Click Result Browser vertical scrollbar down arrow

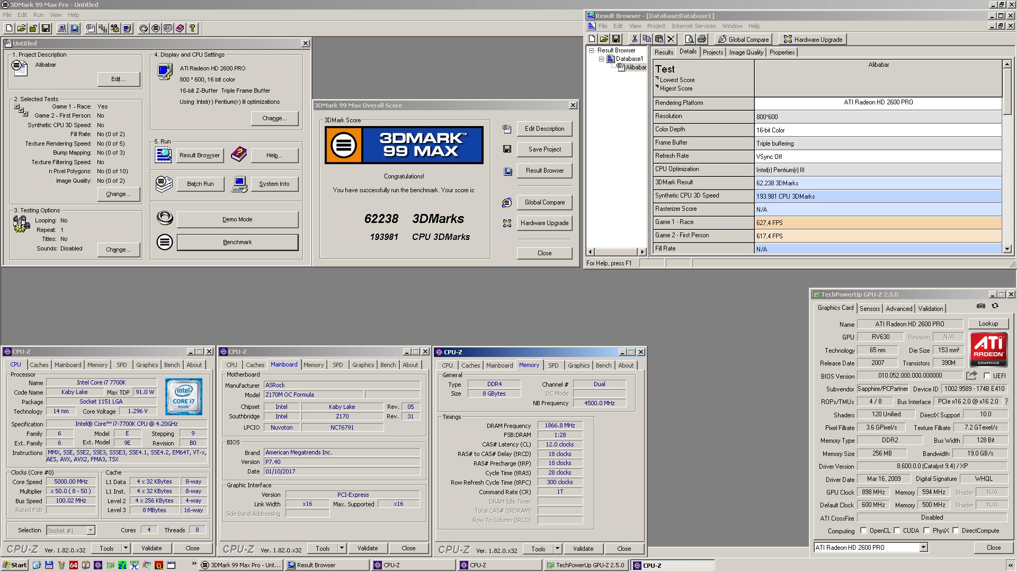[x=1007, y=248]
